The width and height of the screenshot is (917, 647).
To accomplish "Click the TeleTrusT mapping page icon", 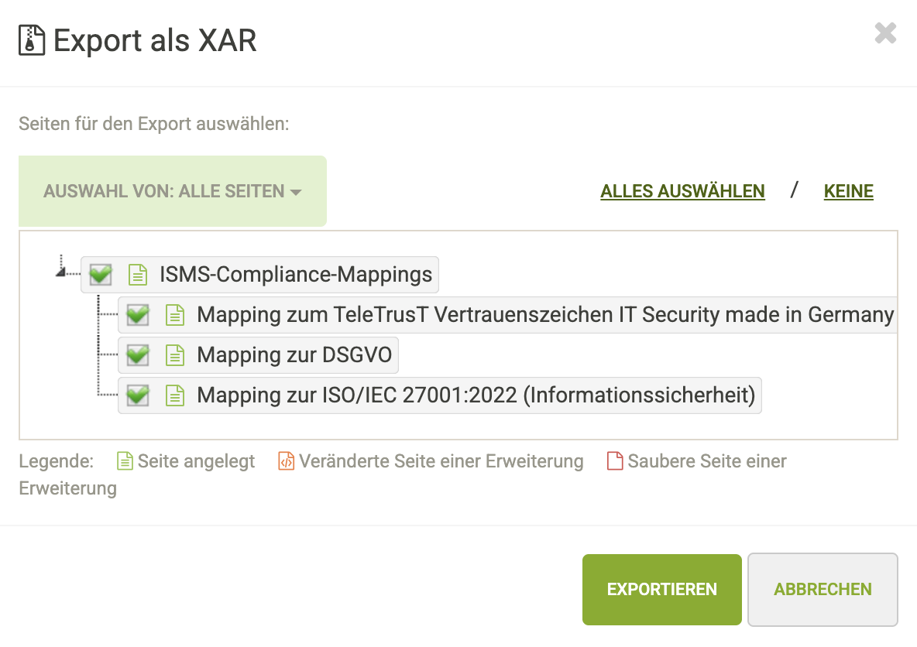I will pyautogui.click(x=176, y=315).
